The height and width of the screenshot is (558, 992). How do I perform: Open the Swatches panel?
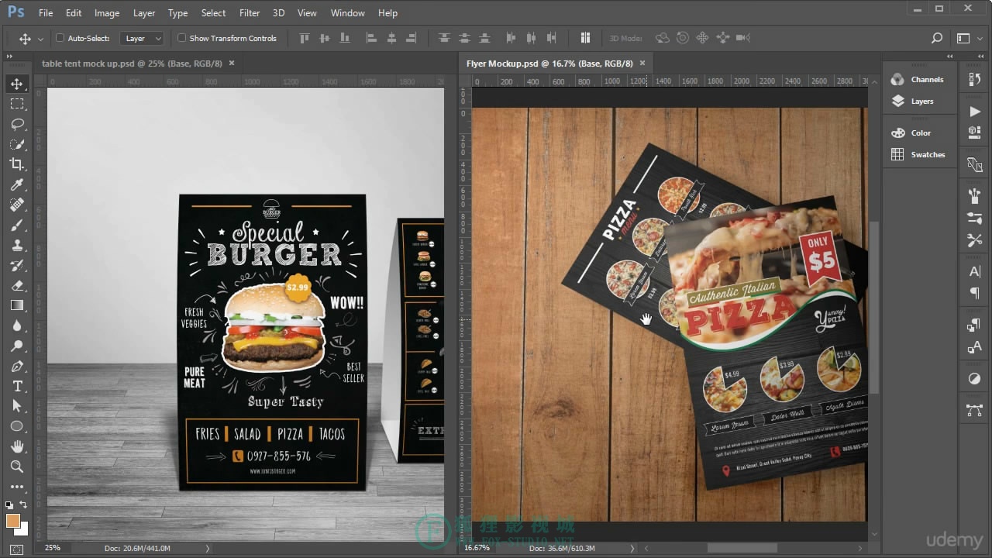[x=919, y=154]
